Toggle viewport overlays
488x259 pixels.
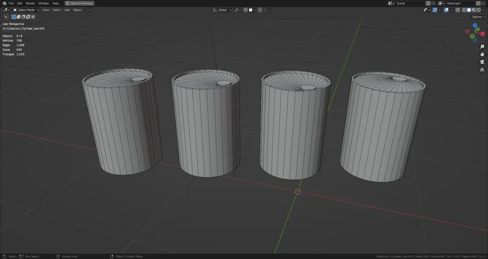click(447, 10)
